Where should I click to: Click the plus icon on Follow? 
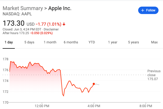click(x=143, y=10)
